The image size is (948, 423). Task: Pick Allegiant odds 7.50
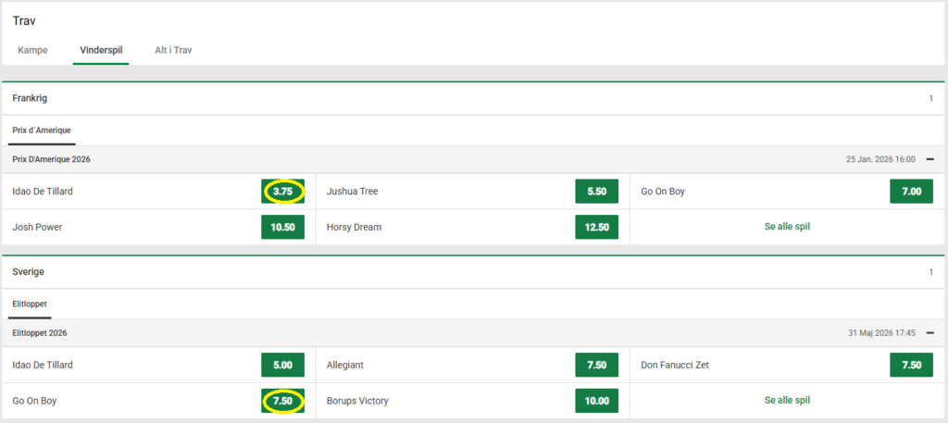[596, 366]
